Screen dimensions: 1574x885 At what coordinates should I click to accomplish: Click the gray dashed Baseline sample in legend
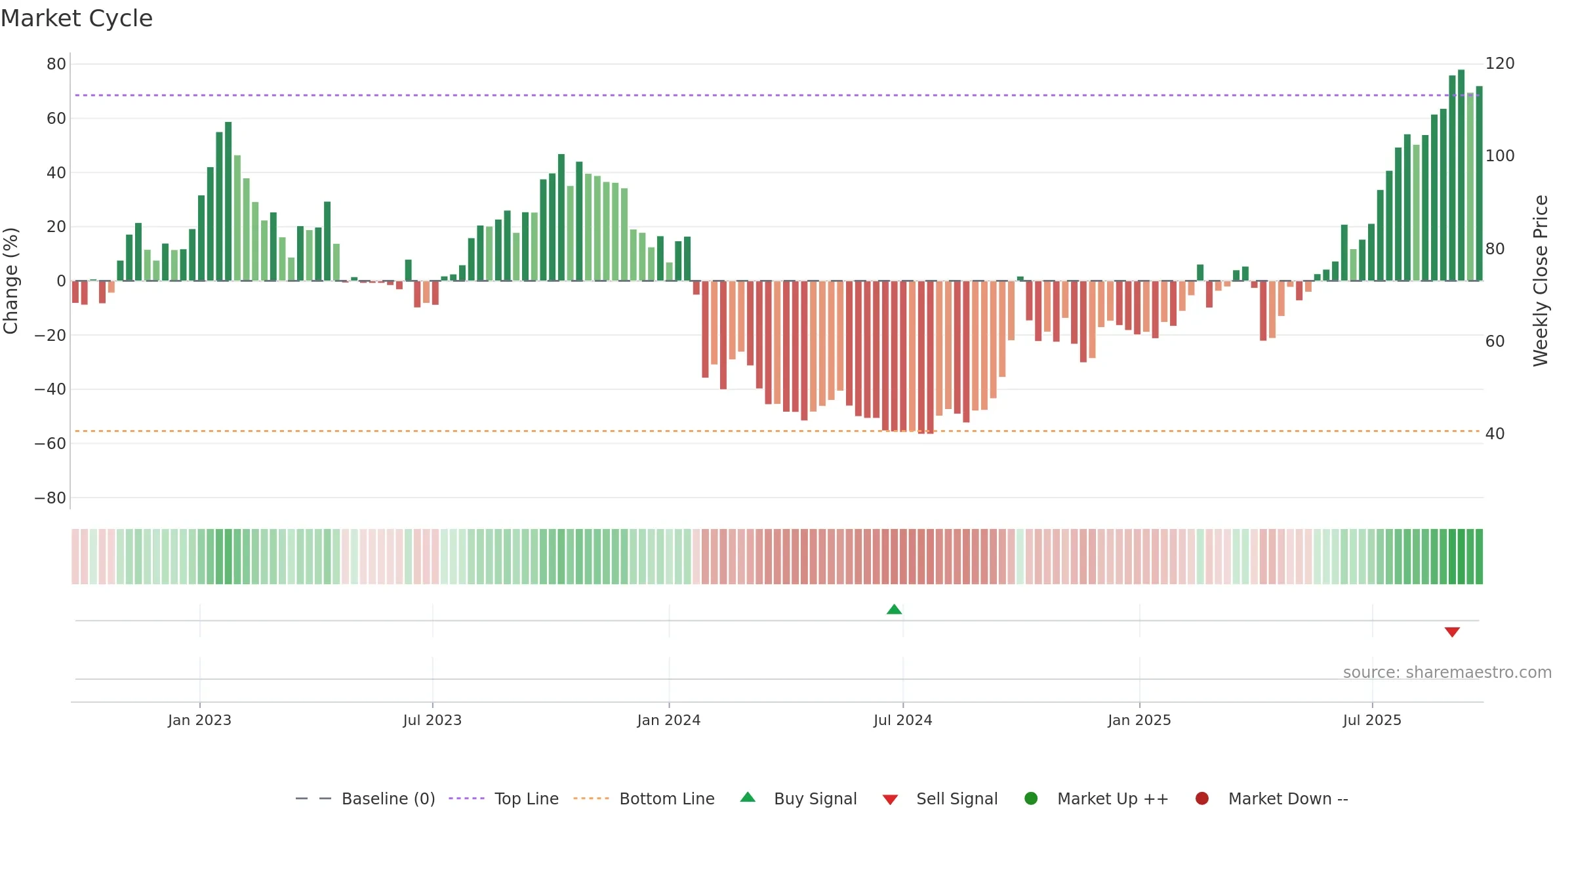click(x=313, y=798)
